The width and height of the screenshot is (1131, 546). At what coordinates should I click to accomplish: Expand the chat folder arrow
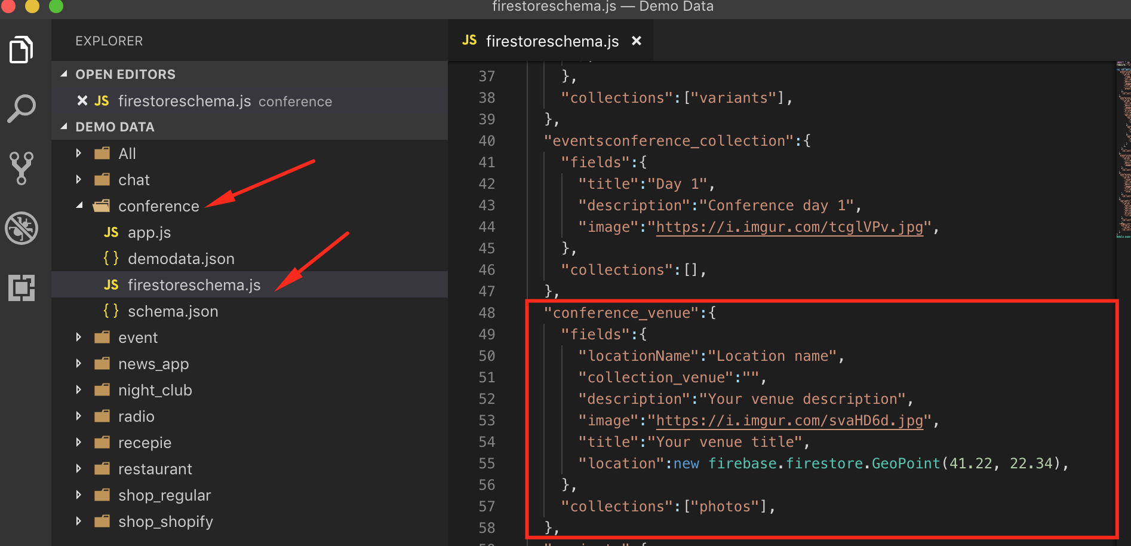point(79,180)
